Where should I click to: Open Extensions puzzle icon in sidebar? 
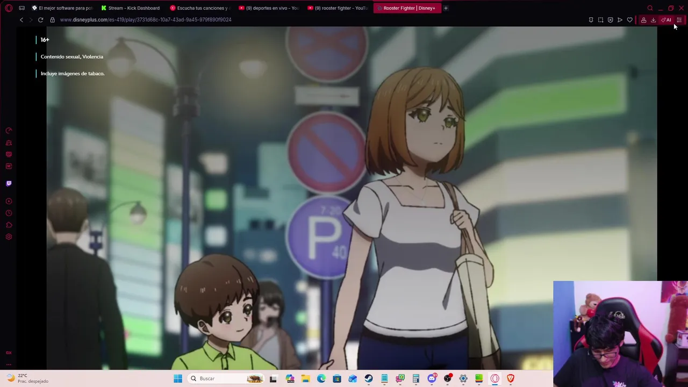tap(9, 225)
